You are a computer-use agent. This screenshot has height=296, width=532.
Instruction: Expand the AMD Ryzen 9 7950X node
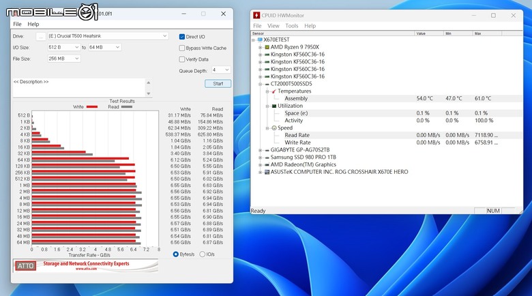[261, 48]
